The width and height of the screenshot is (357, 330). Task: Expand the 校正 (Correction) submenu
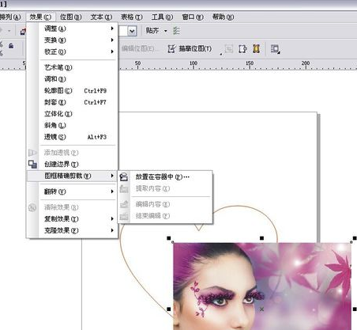(x=72, y=51)
